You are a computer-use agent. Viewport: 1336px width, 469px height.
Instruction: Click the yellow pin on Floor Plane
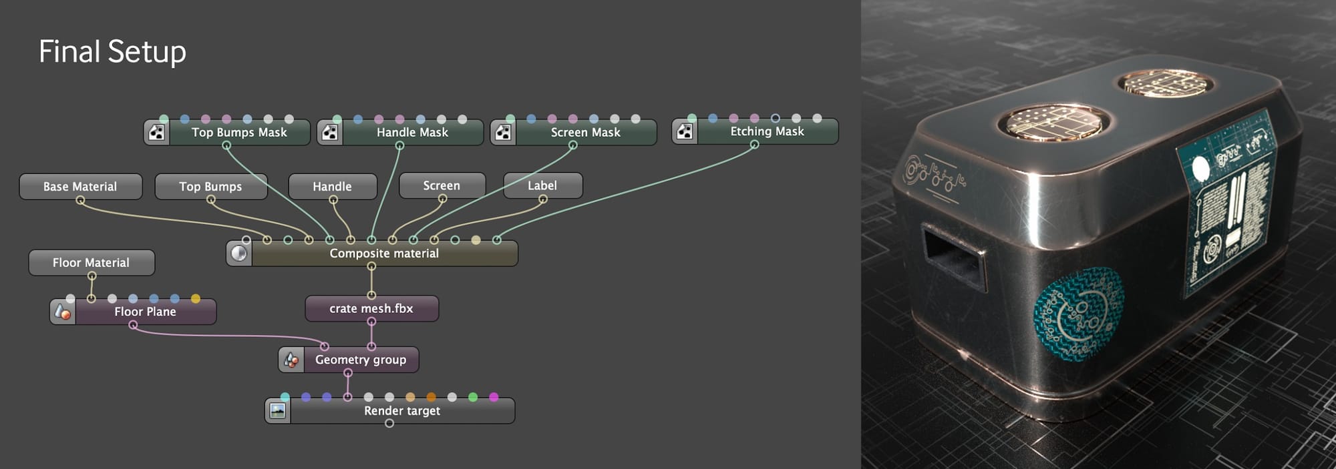[196, 298]
